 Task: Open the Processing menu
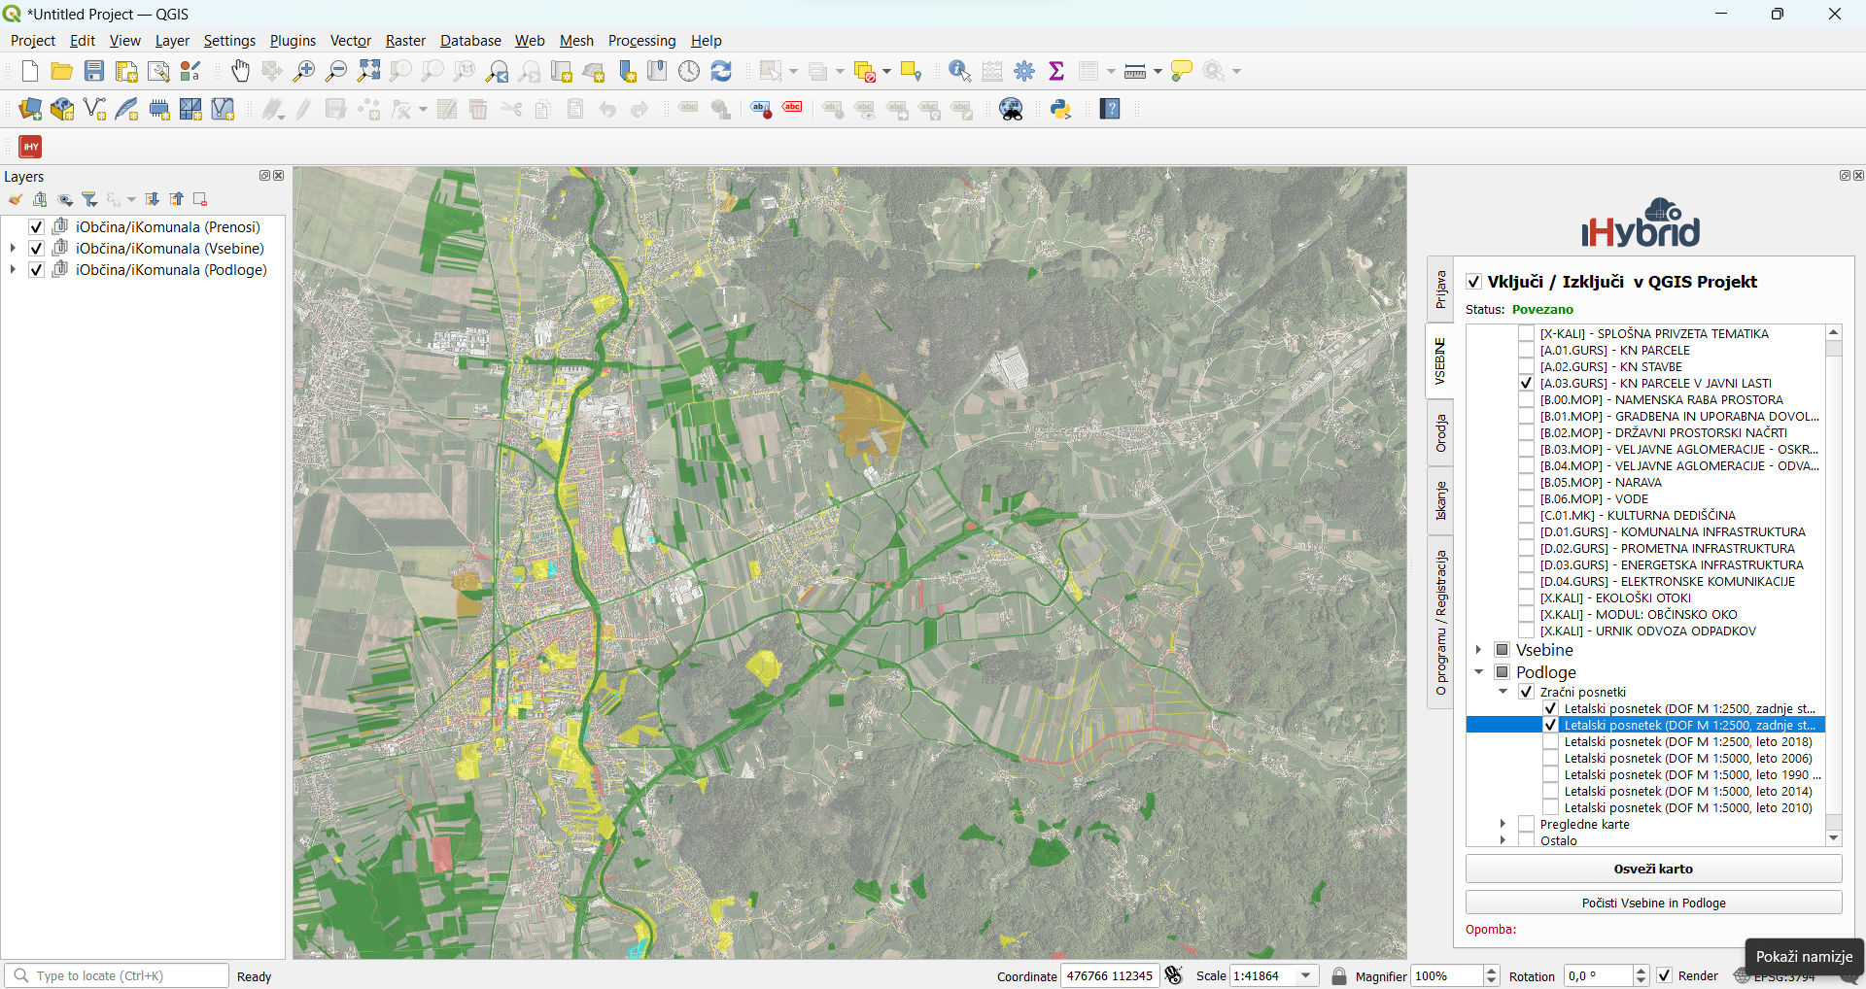coord(641,41)
